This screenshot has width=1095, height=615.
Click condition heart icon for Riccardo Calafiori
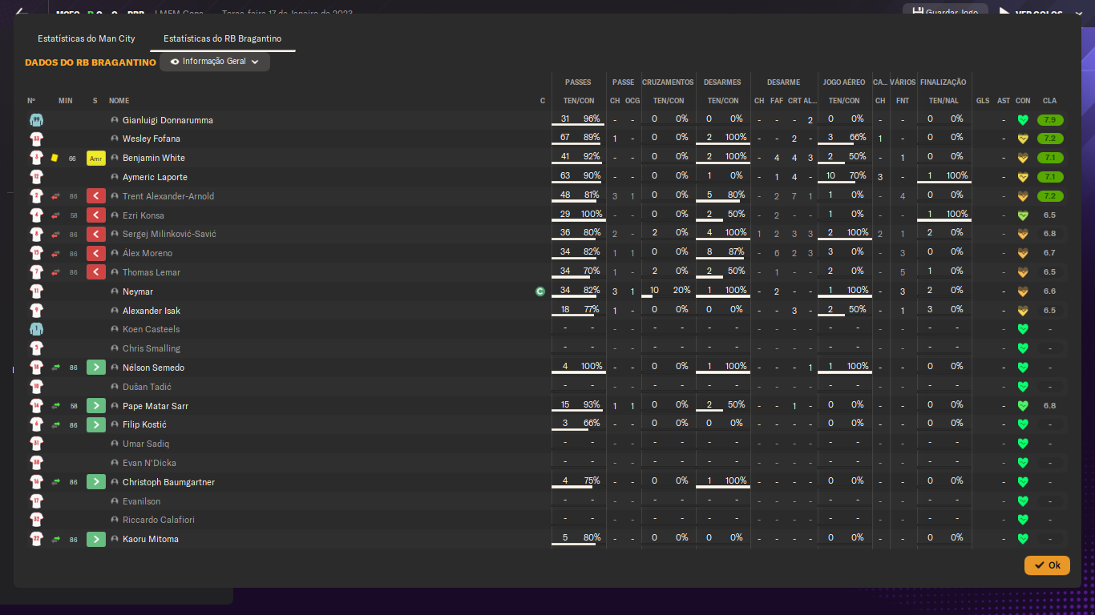tap(1023, 521)
